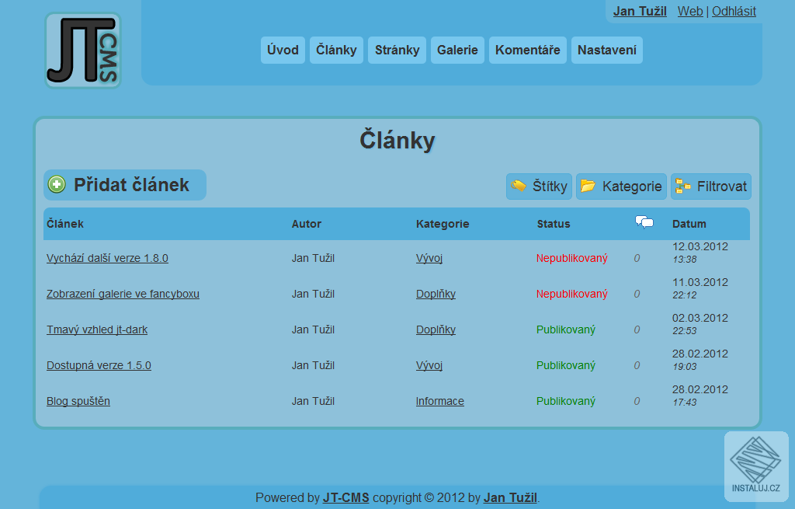Screen dimensions: 795x509
Task: Click comment count 0 in Blog spuštěn row
Action: click(x=637, y=401)
